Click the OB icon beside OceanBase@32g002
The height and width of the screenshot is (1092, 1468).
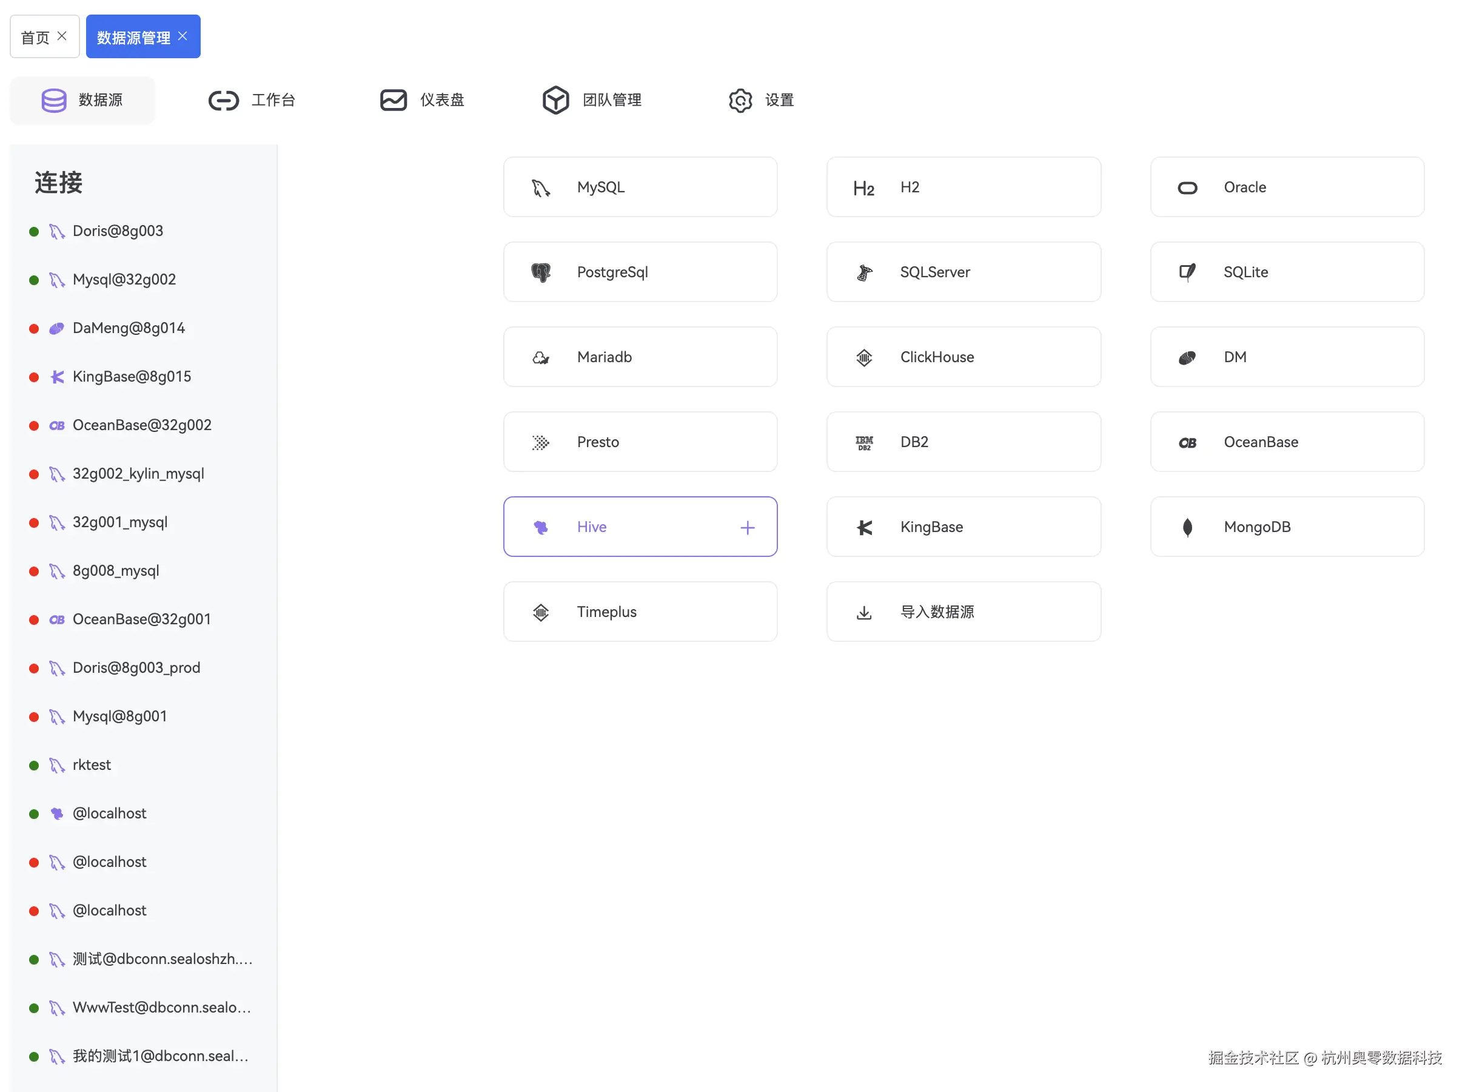point(57,426)
